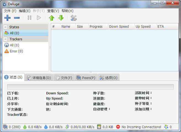The height and width of the screenshot is (132, 181).
Task: Minimize the Deluge window
Action: pyautogui.click(x=155, y=3)
